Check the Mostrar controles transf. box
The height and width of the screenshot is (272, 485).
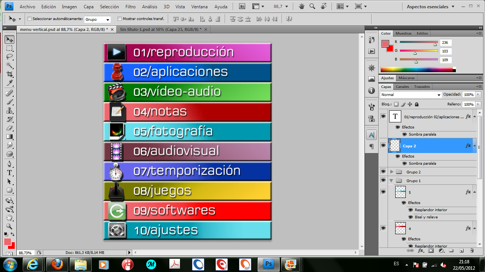coord(119,19)
